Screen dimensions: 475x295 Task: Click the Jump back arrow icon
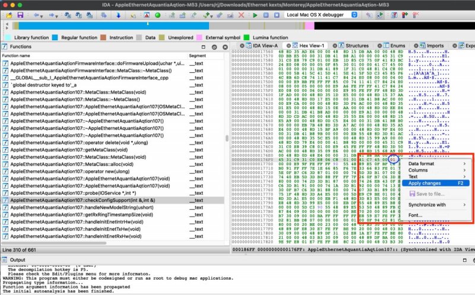(36, 15)
